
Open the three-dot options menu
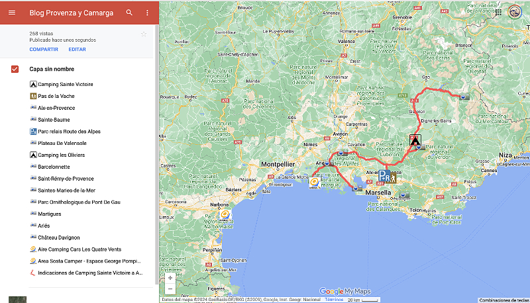(147, 13)
